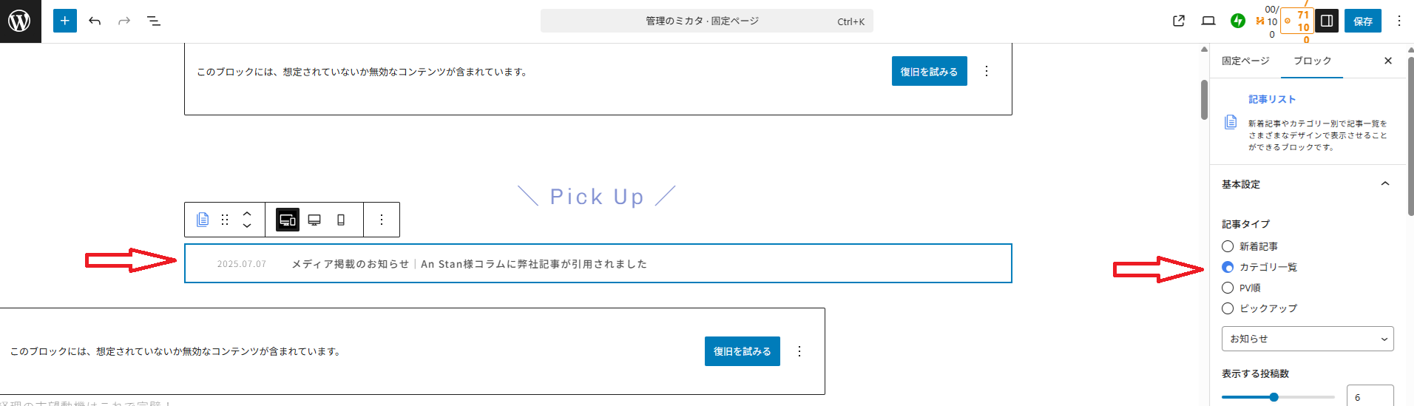
Task: Choose the ピックアップ radio option
Action: 1228,308
